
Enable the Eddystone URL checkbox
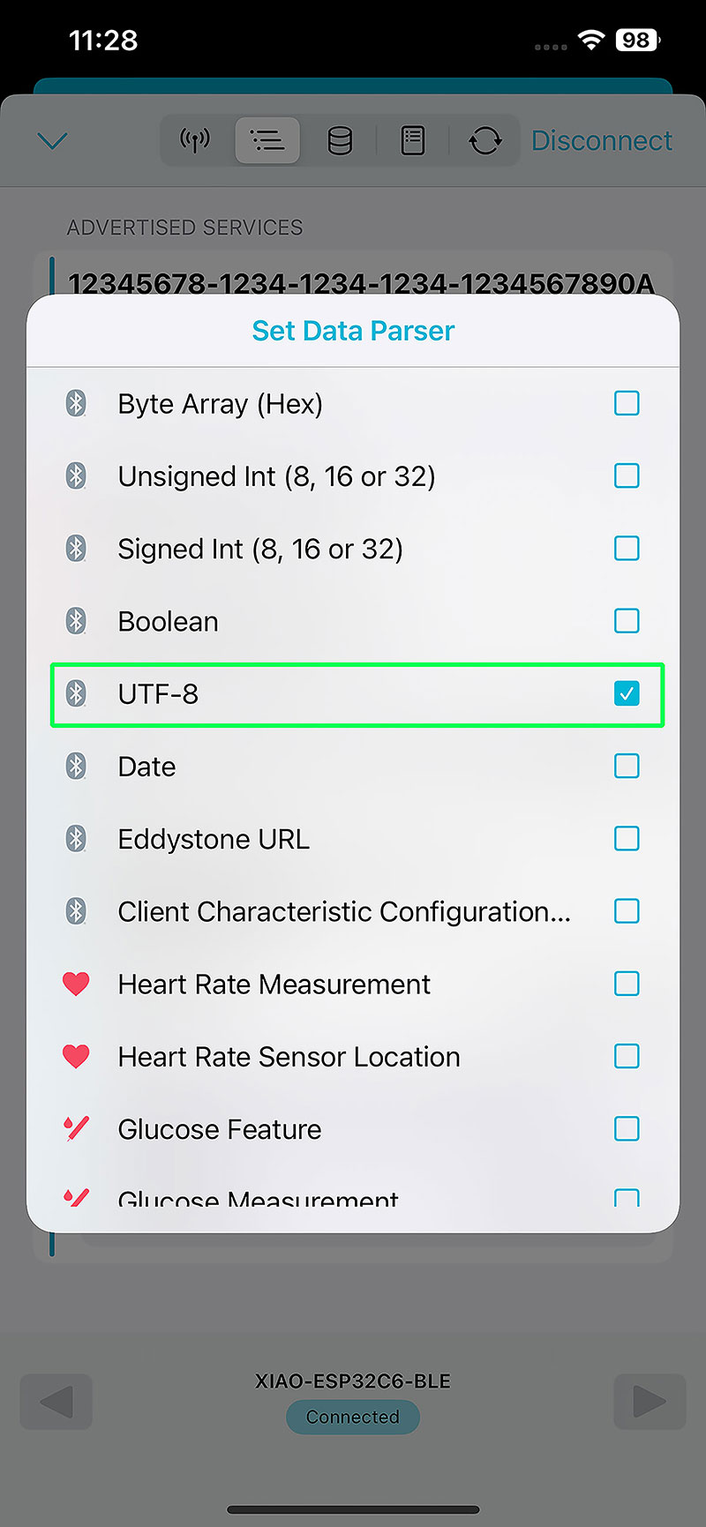tap(627, 839)
